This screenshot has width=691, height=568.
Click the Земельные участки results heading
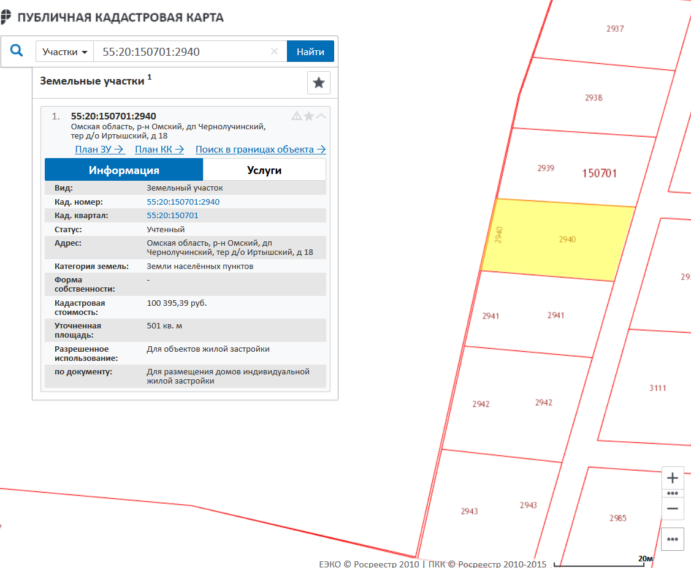(92, 81)
